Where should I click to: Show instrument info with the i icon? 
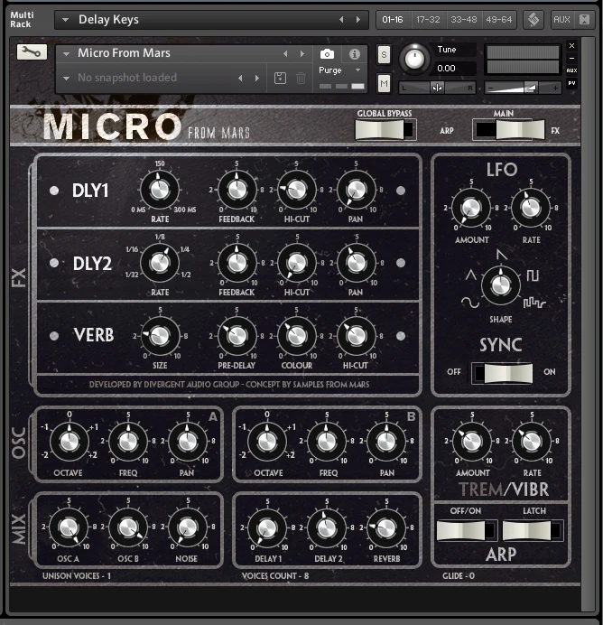tap(355, 54)
